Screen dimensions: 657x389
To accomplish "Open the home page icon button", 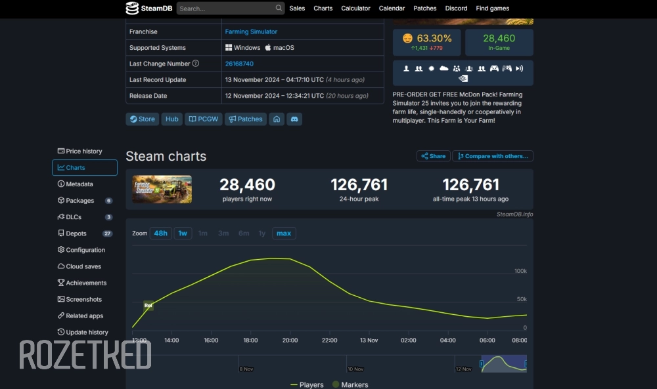I will click(x=277, y=119).
